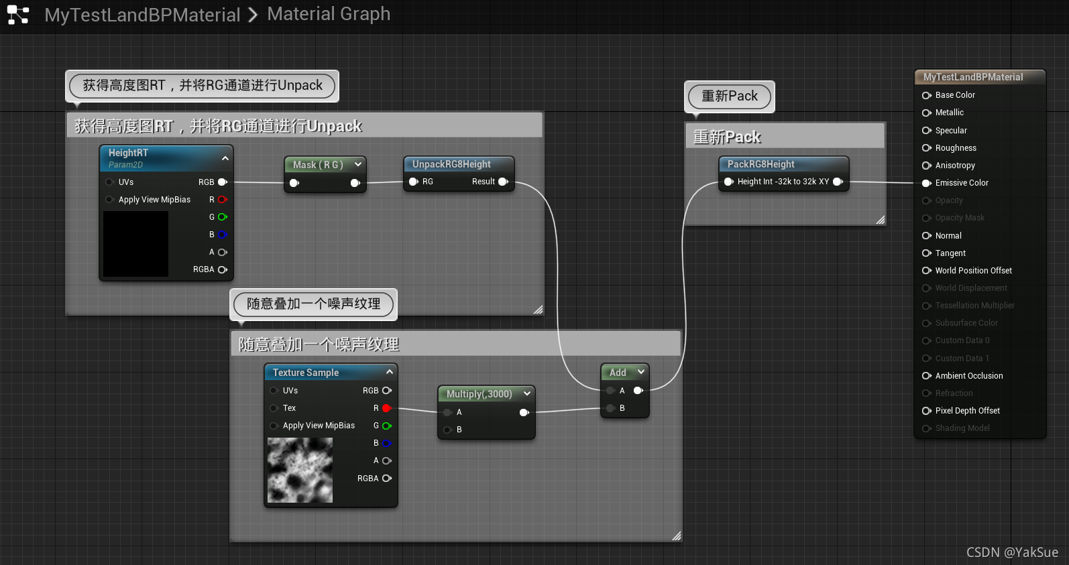Click PackRG8Height XY output pin
The height and width of the screenshot is (565, 1069).
(838, 182)
